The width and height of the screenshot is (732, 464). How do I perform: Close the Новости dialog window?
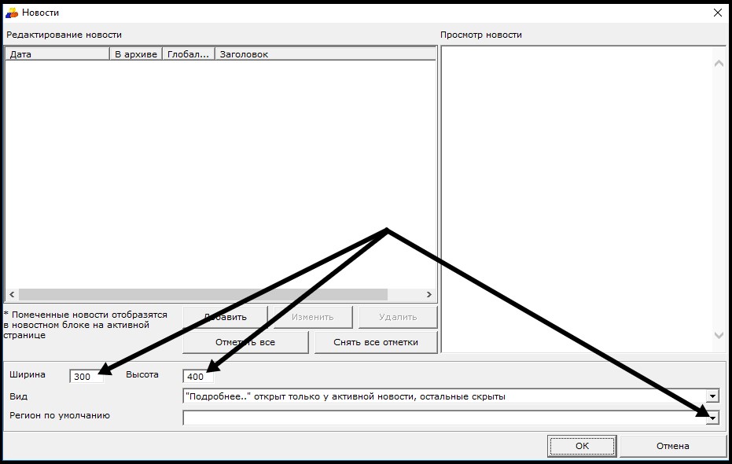716,13
